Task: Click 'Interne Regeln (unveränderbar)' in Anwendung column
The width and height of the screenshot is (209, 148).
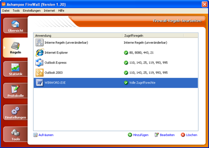Action: point(66,42)
